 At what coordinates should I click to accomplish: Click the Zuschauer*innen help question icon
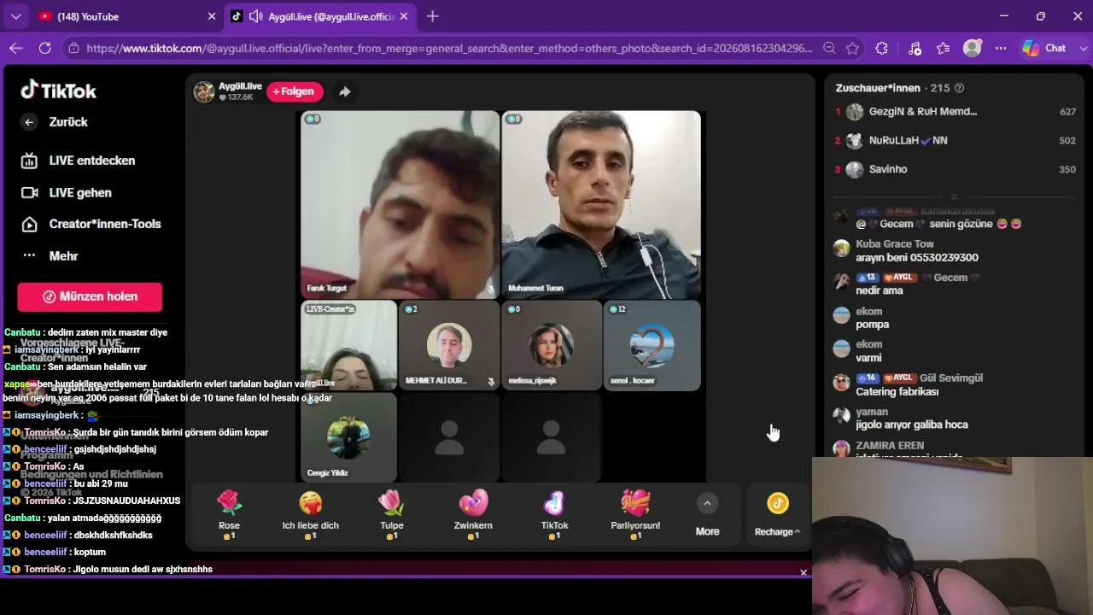pyautogui.click(x=959, y=88)
